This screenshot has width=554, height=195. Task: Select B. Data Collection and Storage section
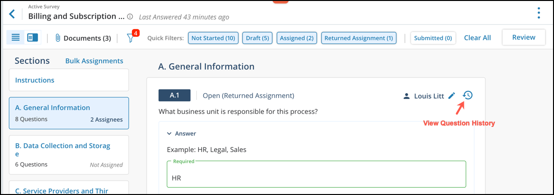point(69,155)
